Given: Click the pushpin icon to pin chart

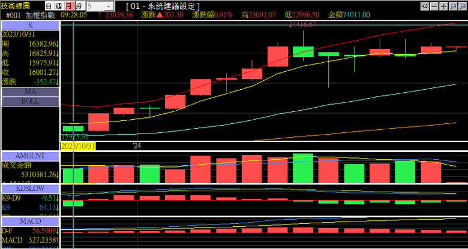Looking at the screenshot, I should click(x=424, y=6).
